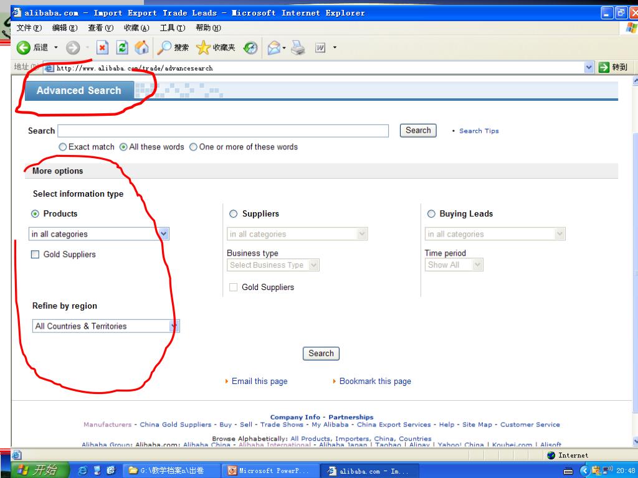
Task: Open the 工具(T) menu
Action: 173,27
